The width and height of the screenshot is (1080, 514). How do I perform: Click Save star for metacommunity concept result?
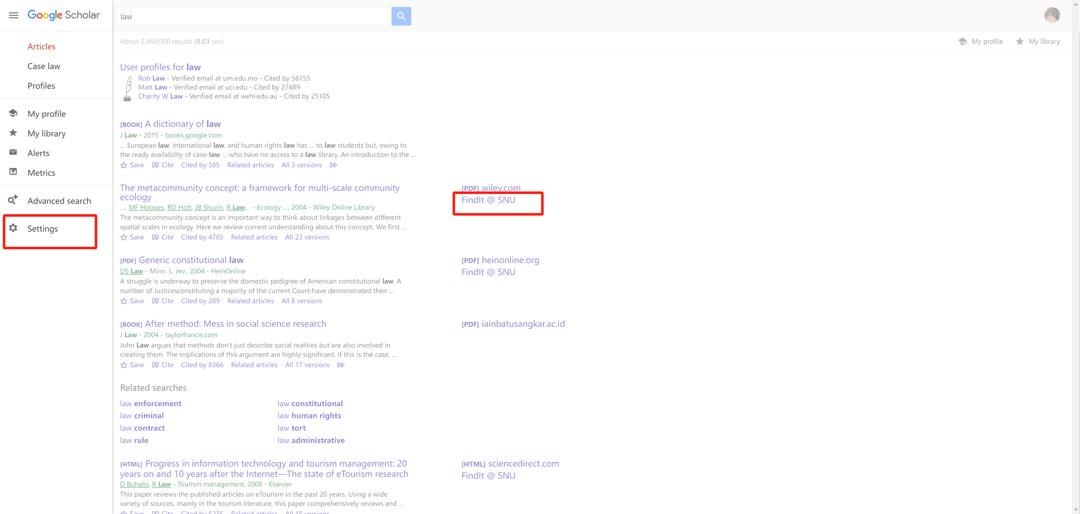pyautogui.click(x=124, y=237)
